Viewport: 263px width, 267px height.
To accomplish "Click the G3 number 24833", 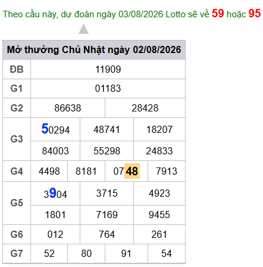I will (159, 151).
